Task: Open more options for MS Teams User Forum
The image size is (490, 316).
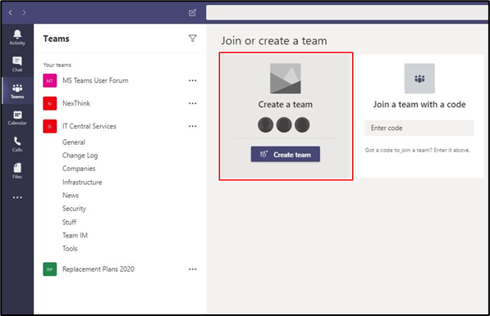Action: [x=193, y=81]
